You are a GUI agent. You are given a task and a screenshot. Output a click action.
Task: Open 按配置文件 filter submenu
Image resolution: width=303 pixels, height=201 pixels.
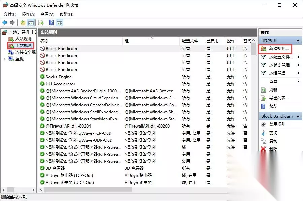click(281, 57)
